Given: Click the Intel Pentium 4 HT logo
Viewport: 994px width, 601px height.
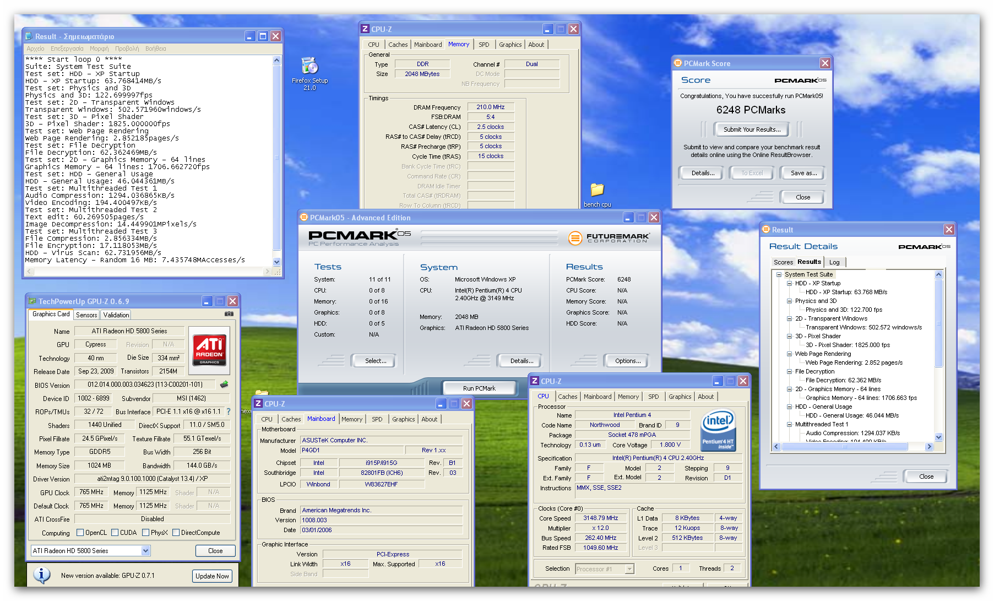Looking at the screenshot, I should [x=718, y=431].
